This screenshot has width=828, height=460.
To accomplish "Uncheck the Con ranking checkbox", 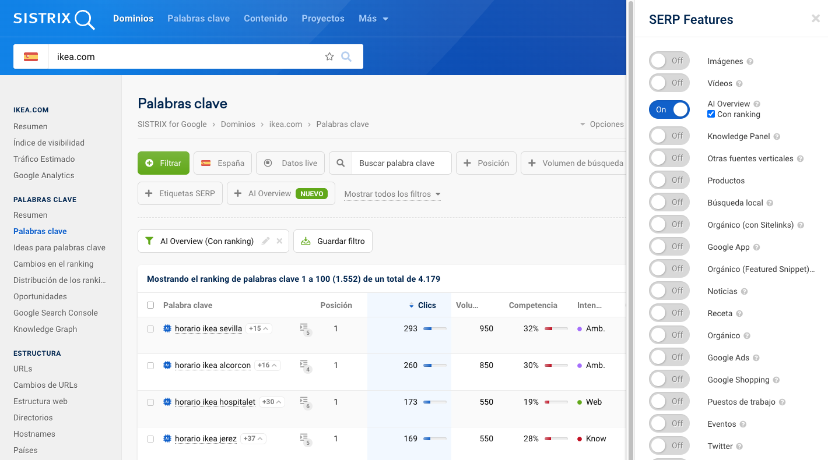I will point(711,114).
